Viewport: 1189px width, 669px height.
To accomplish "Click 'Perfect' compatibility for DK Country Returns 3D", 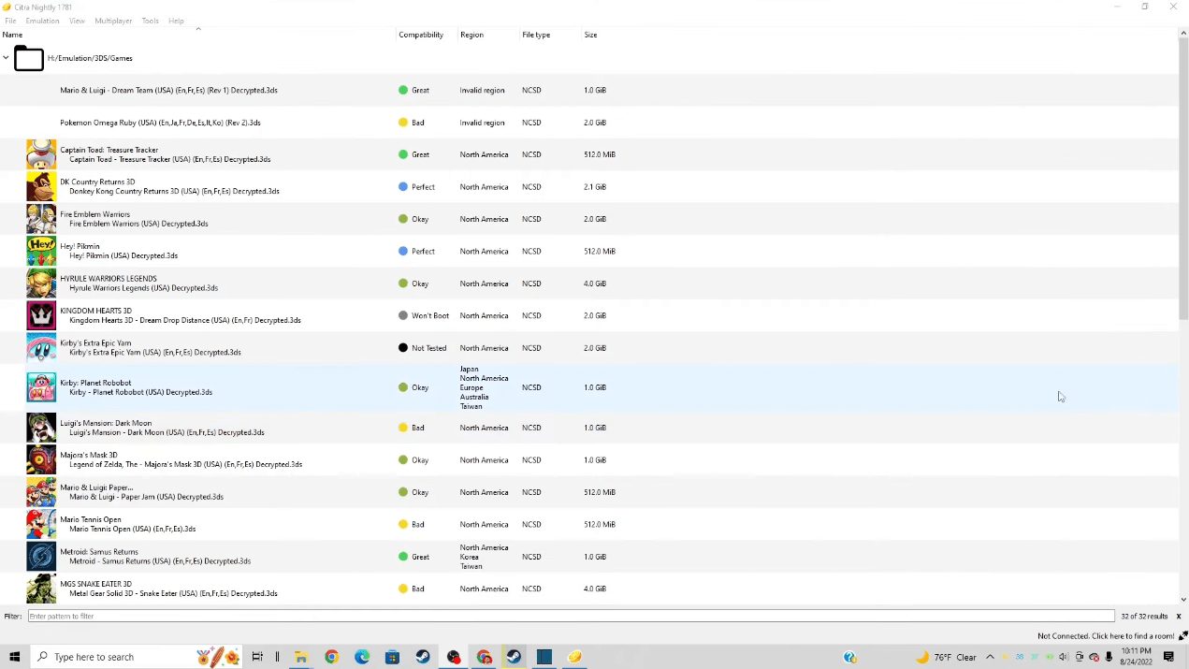I will coord(423,186).
